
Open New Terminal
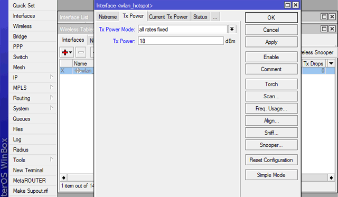33,170
